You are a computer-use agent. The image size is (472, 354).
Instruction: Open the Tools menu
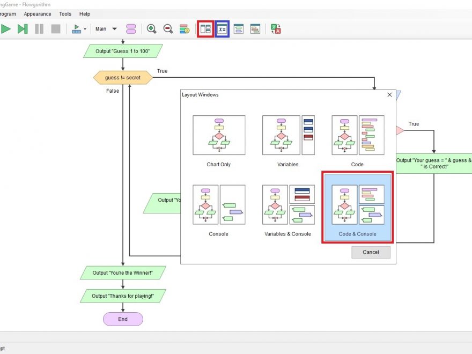pos(65,14)
